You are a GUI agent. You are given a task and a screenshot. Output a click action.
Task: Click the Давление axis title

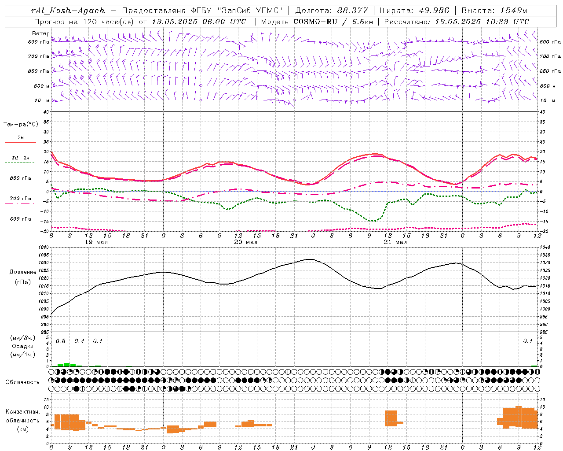(23, 272)
